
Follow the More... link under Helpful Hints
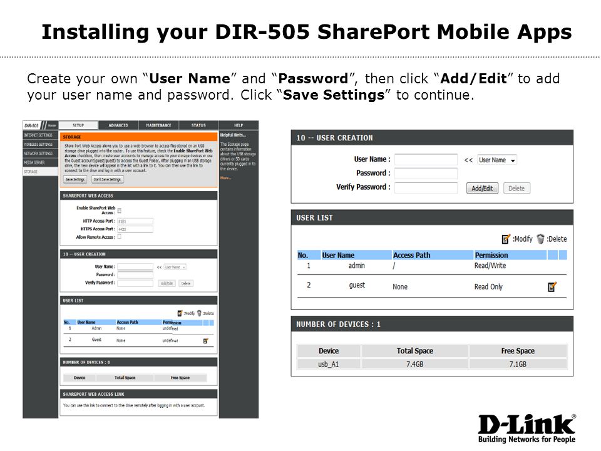click(225, 177)
